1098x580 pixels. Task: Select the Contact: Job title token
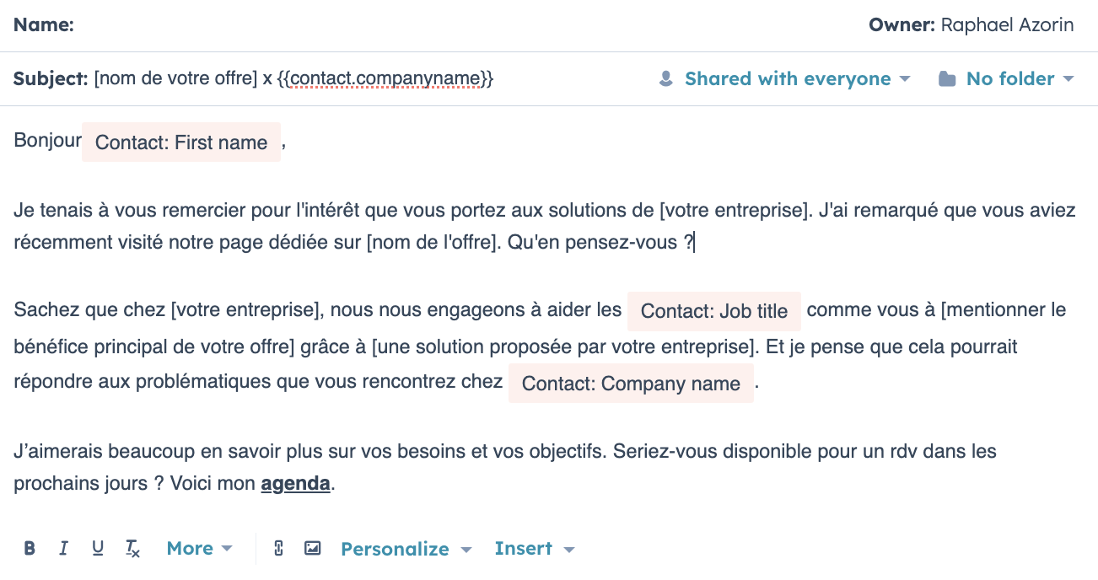(714, 311)
